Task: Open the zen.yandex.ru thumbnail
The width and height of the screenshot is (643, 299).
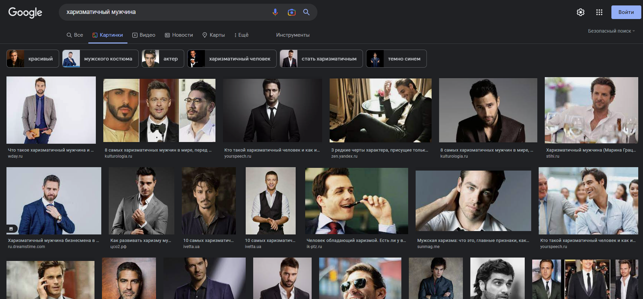Action: coord(381,110)
